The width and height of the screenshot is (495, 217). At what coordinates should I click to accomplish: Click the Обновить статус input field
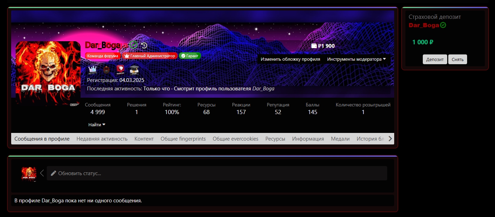tap(217, 173)
